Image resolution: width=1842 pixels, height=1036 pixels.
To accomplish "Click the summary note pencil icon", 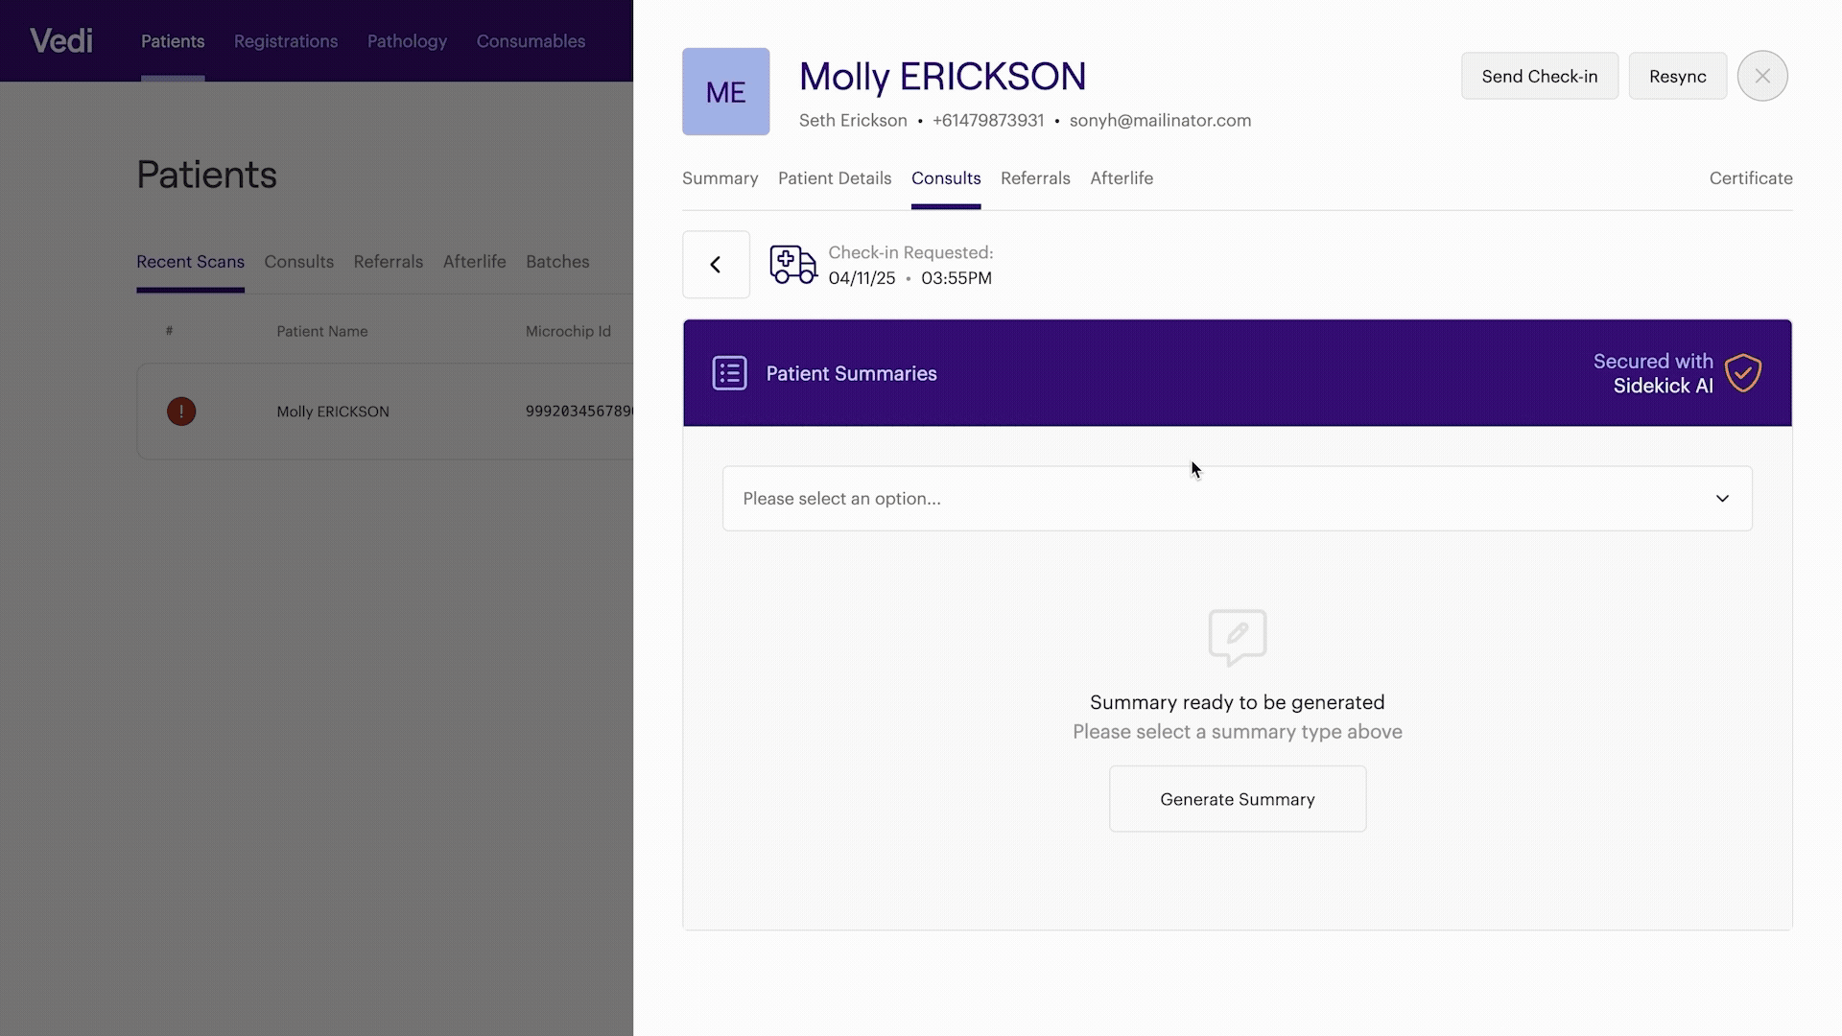I will coord(1237,636).
